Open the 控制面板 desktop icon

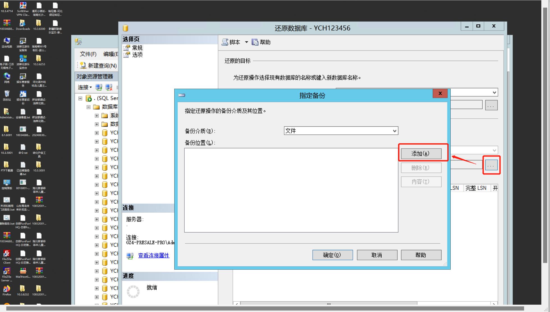point(7,184)
